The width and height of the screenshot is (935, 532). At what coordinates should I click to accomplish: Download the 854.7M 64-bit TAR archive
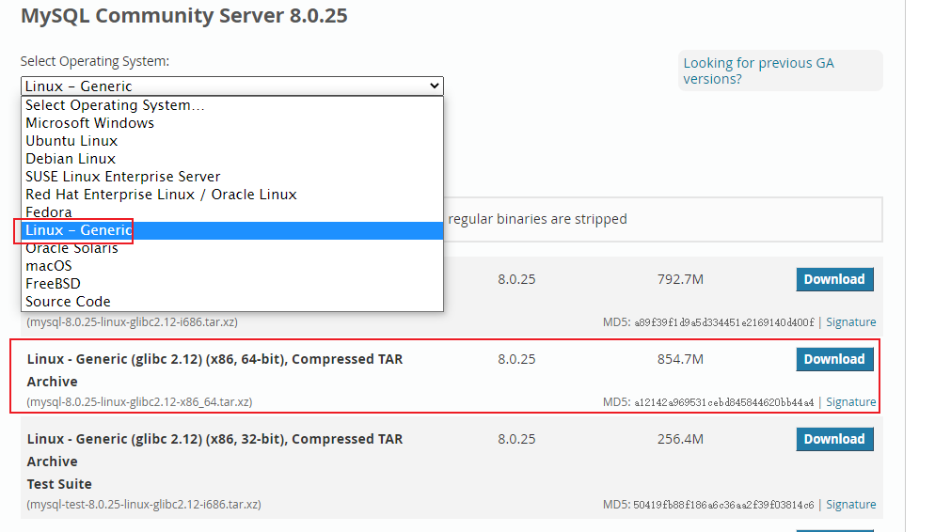(x=834, y=359)
